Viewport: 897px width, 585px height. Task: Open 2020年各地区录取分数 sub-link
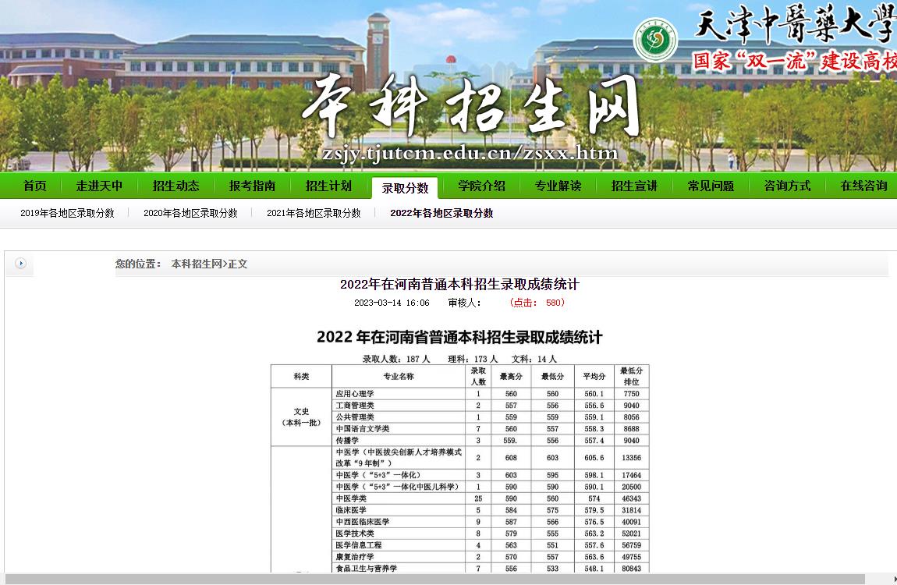[x=190, y=213]
